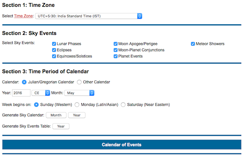
Task: Follow the red Time Zone link
Action: pos(24,16)
